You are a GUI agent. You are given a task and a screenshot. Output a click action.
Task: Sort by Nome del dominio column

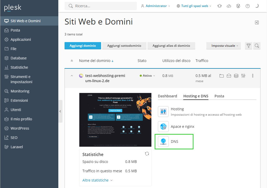point(96,61)
